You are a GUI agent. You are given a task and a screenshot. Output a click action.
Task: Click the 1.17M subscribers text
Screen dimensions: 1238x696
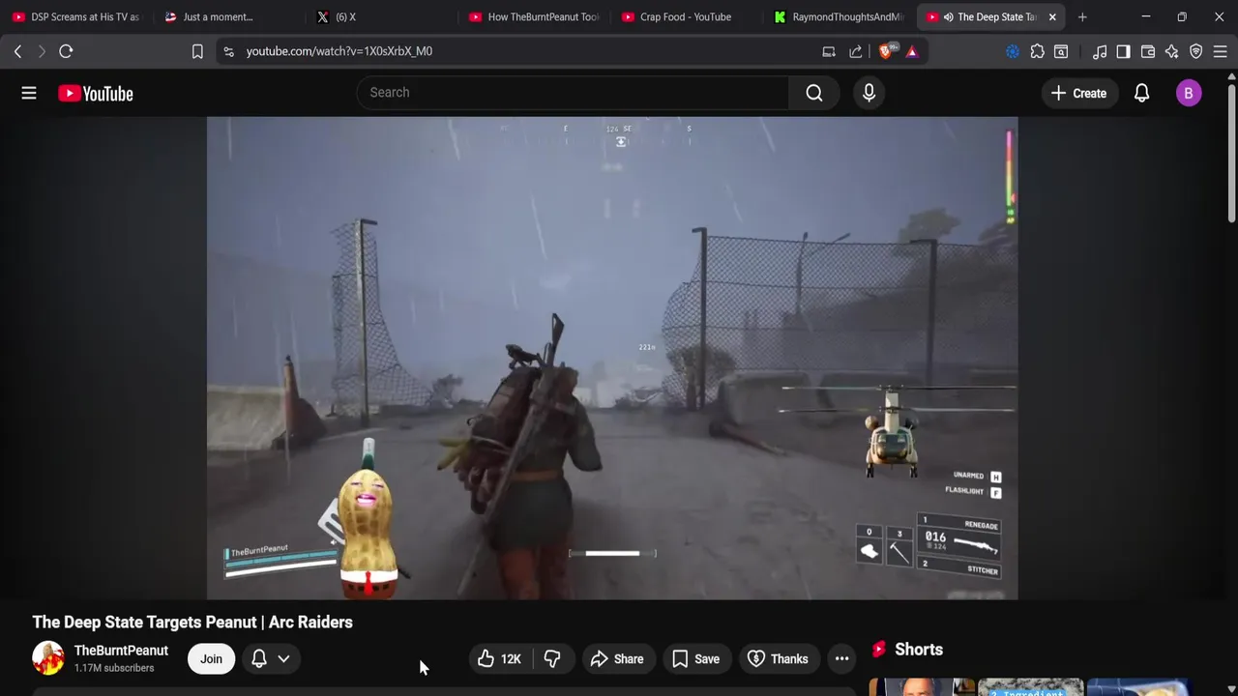[114, 668]
